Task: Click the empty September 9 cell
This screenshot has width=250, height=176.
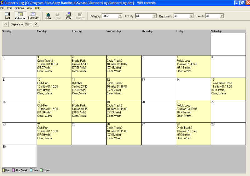Action: [x=19, y=89]
